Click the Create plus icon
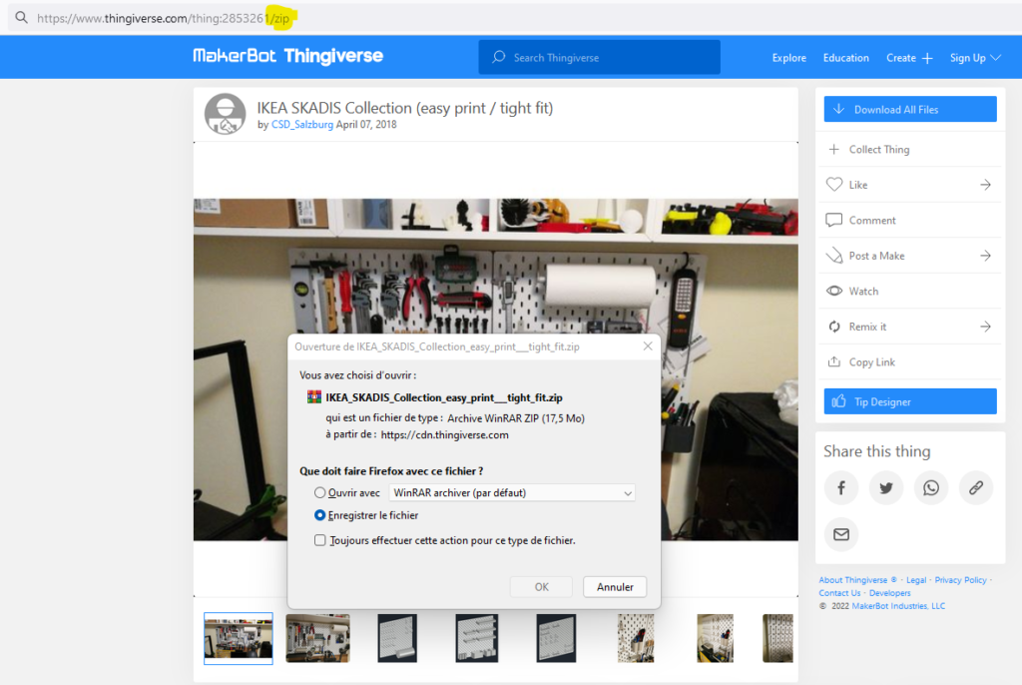The height and width of the screenshot is (685, 1022). click(x=927, y=58)
